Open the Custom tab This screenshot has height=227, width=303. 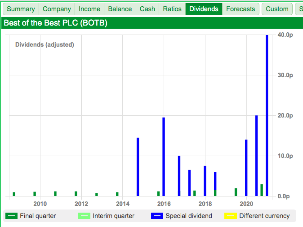click(277, 9)
